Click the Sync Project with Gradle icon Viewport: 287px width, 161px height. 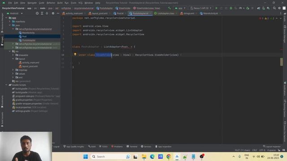point(258,8)
